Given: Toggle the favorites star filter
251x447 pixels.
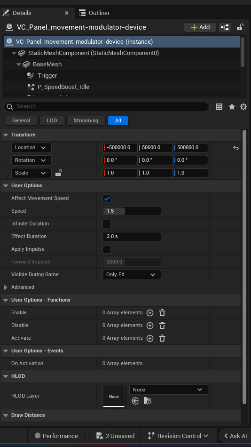Looking at the screenshot, I should click(x=232, y=107).
